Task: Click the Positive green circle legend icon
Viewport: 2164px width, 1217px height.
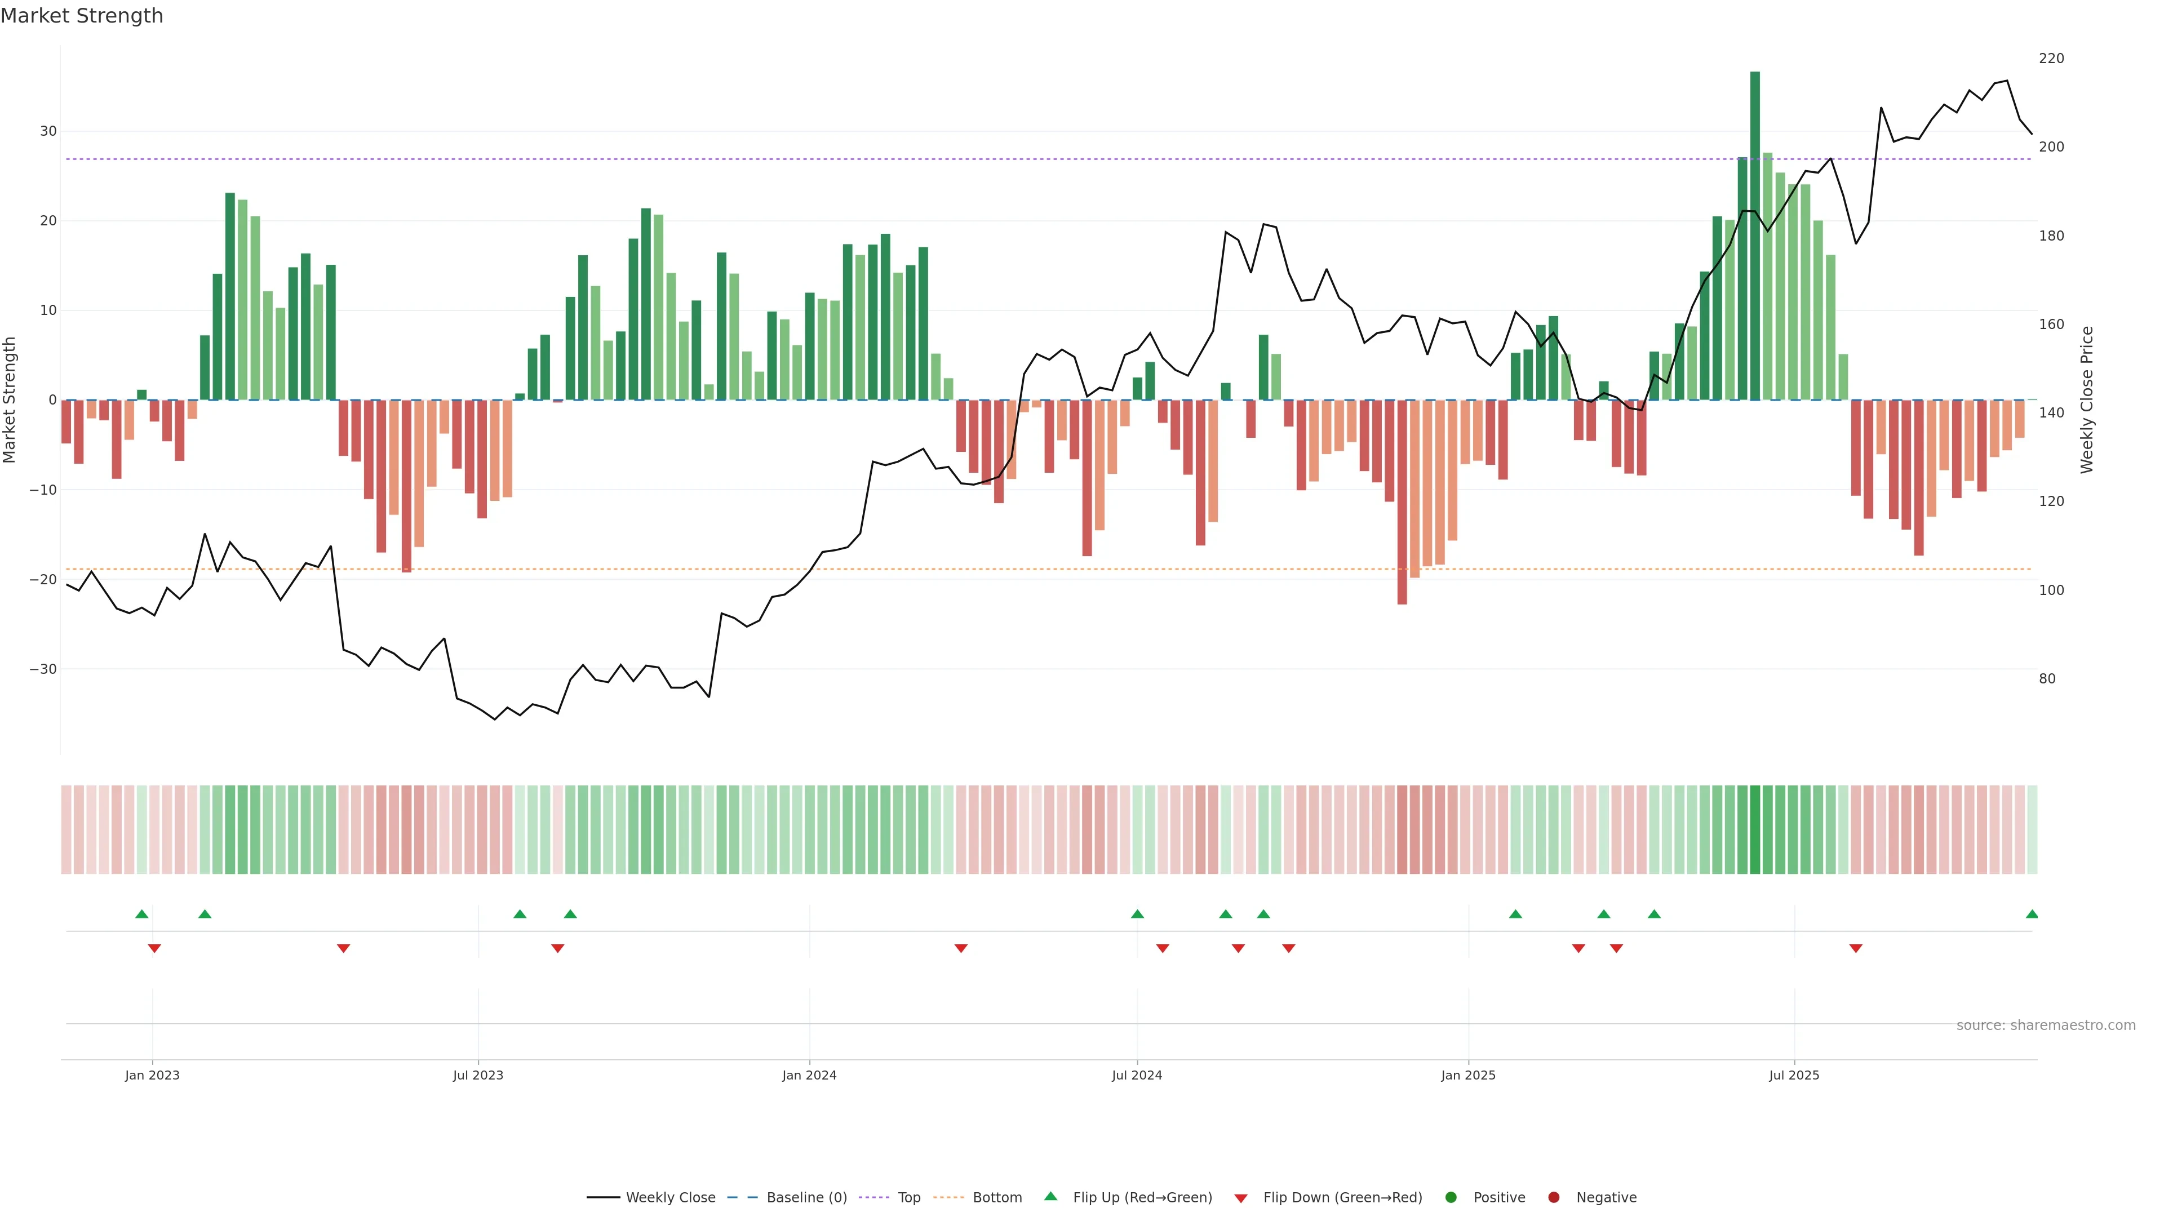Action: point(1451,1198)
